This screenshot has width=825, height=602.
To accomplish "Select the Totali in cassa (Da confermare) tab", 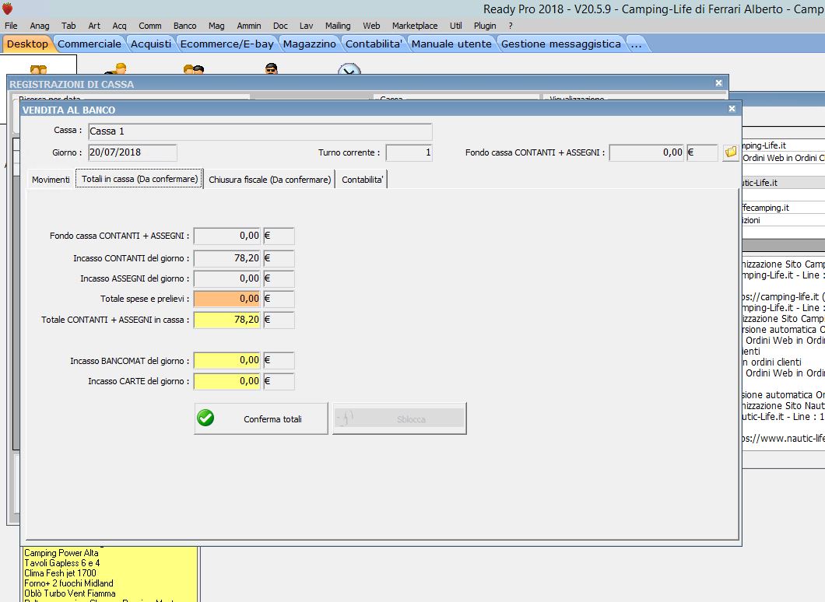I will click(139, 179).
